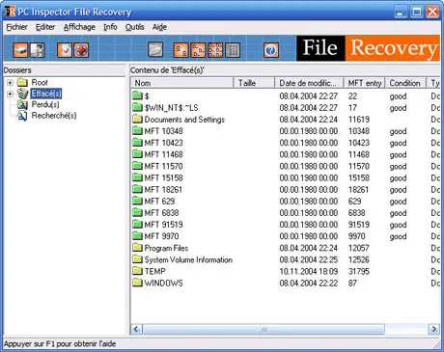Sort by the MFT entry column header
The height and width of the screenshot is (352, 444).
tap(365, 83)
